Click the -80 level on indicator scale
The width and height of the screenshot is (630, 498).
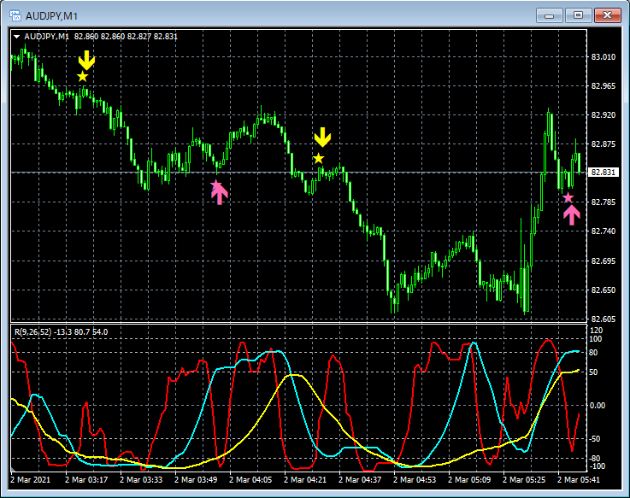pos(596,458)
